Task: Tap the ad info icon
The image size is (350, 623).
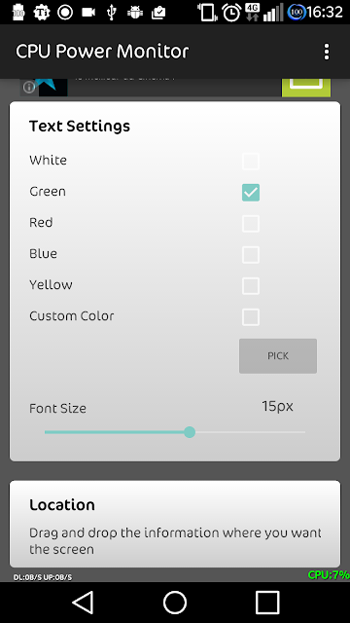Action: [28, 87]
